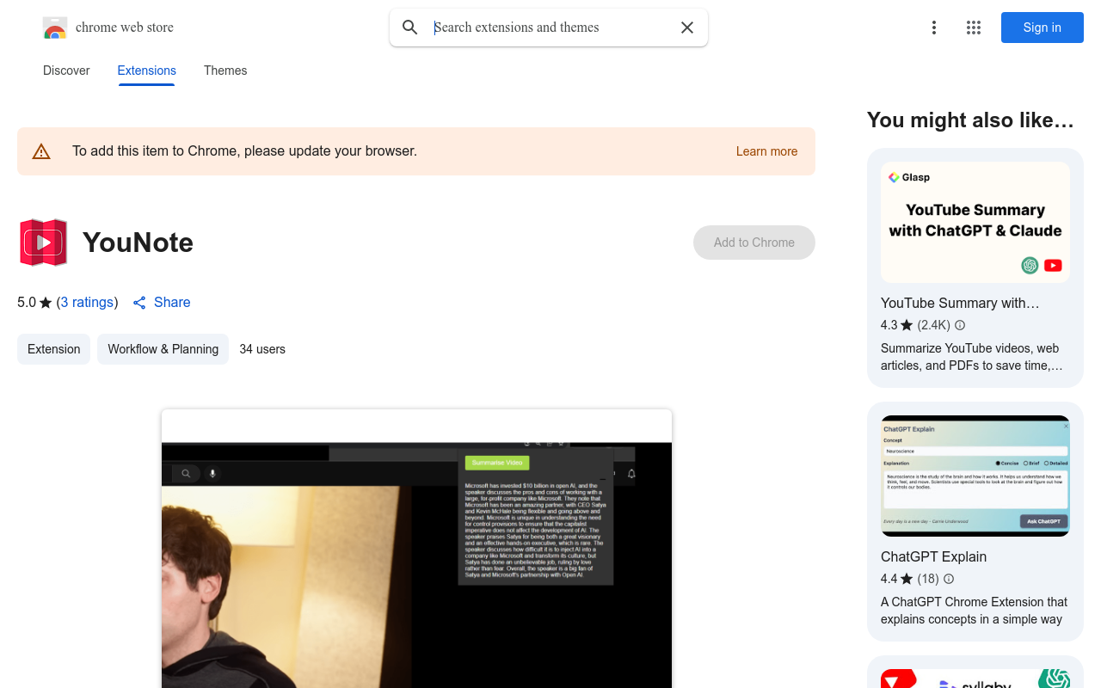Select the Extension chip
The image size is (1101, 688).
point(54,349)
